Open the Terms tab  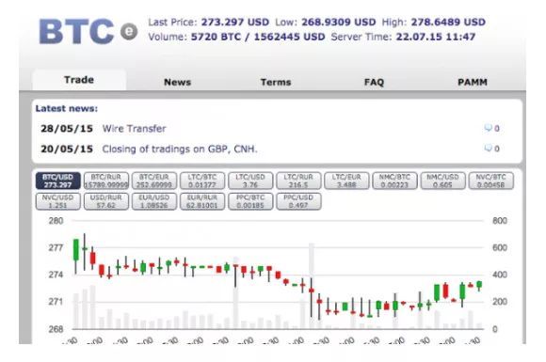click(276, 83)
